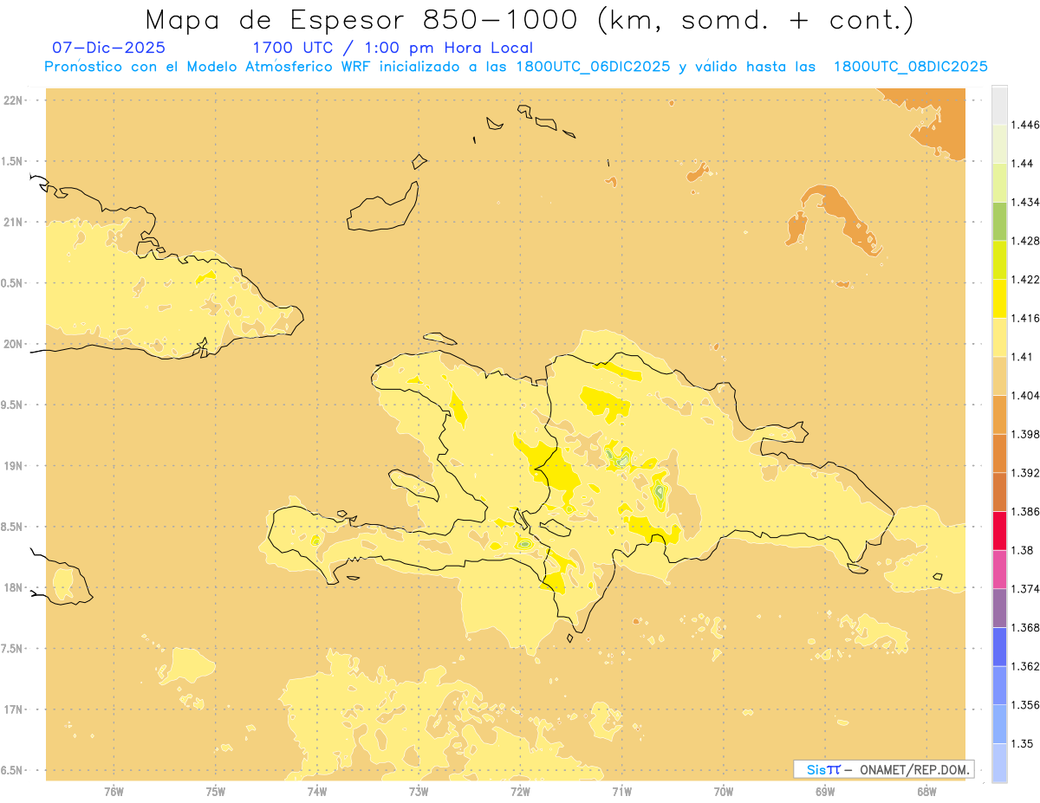
Task: Click the colorbar value '1.41'
Action: pyautogui.click(x=1021, y=357)
